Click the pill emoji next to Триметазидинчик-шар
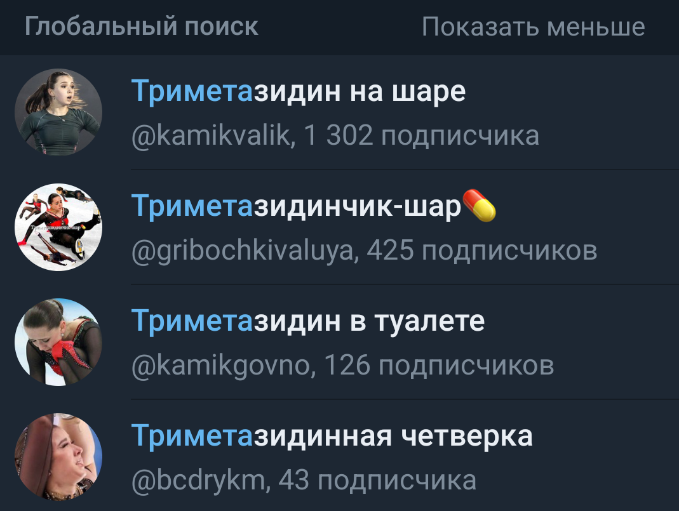This screenshot has width=679, height=511. [480, 206]
